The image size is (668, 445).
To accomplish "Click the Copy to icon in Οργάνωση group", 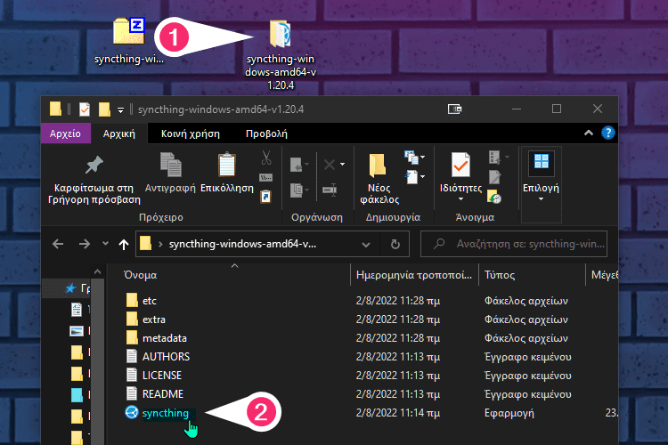I will [296, 190].
